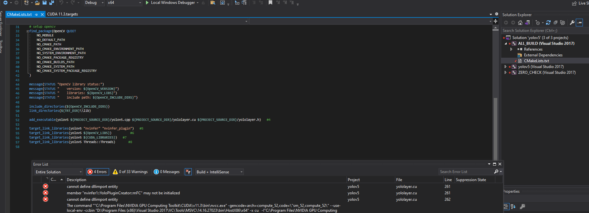Toggle the 0 of 33 Warnings filter
The width and height of the screenshot is (589, 213).
coord(130,172)
